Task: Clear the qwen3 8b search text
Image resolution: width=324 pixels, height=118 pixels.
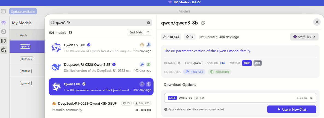Action: (148, 23)
